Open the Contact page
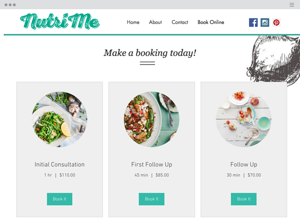 coord(180,22)
